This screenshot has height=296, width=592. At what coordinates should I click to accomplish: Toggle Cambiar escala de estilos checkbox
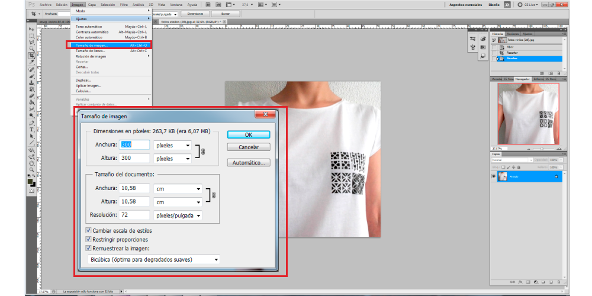point(88,230)
